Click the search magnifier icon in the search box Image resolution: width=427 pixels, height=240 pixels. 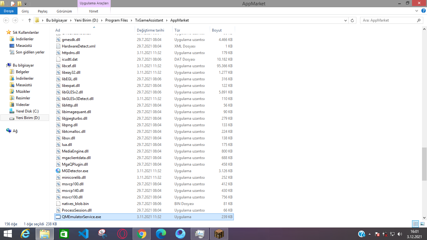419,20
